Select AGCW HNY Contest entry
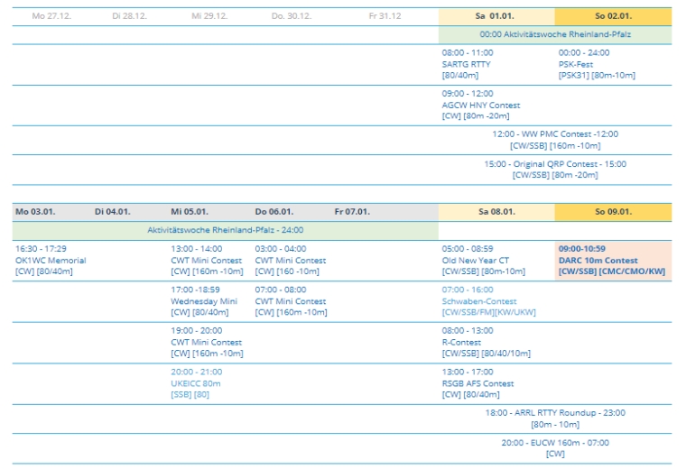Image resolution: width=686 pixels, height=469 pixels. click(481, 105)
